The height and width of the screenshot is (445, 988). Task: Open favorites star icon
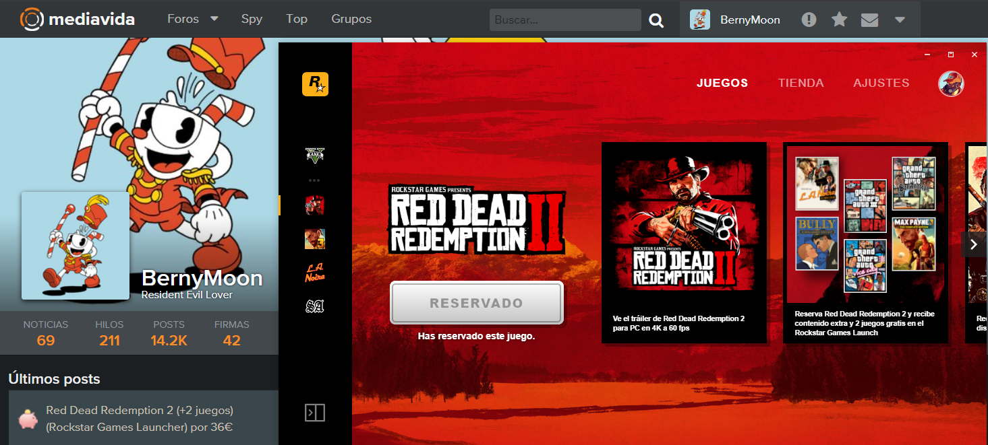[x=839, y=20]
